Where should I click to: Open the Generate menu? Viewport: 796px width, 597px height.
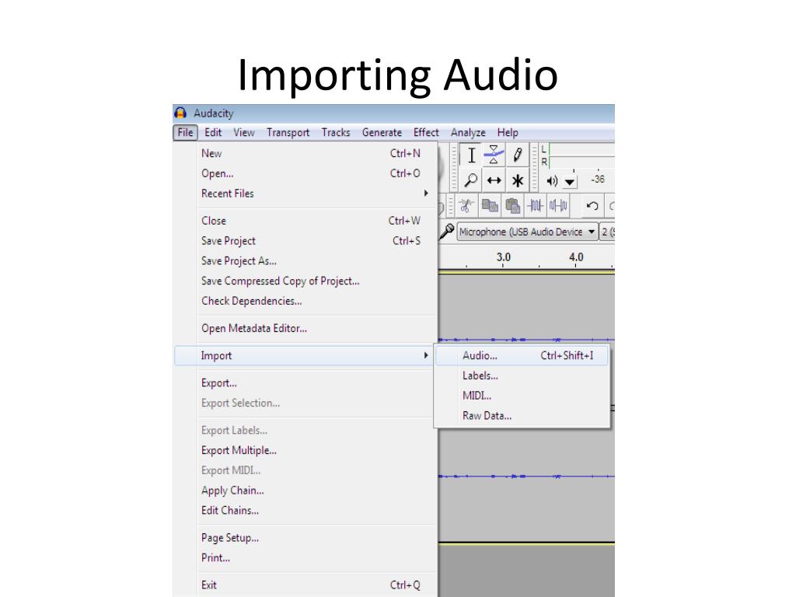(x=382, y=132)
